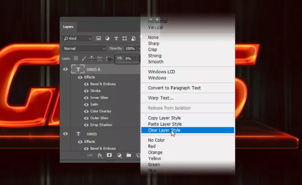This screenshot has width=302, height=185.
Task: Open the Normal blend mode dropdown
Action: point(84,48)
